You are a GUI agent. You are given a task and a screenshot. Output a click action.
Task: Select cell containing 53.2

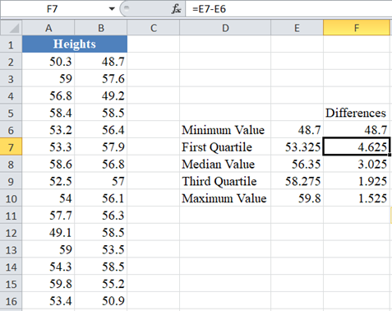coord(48,130)
